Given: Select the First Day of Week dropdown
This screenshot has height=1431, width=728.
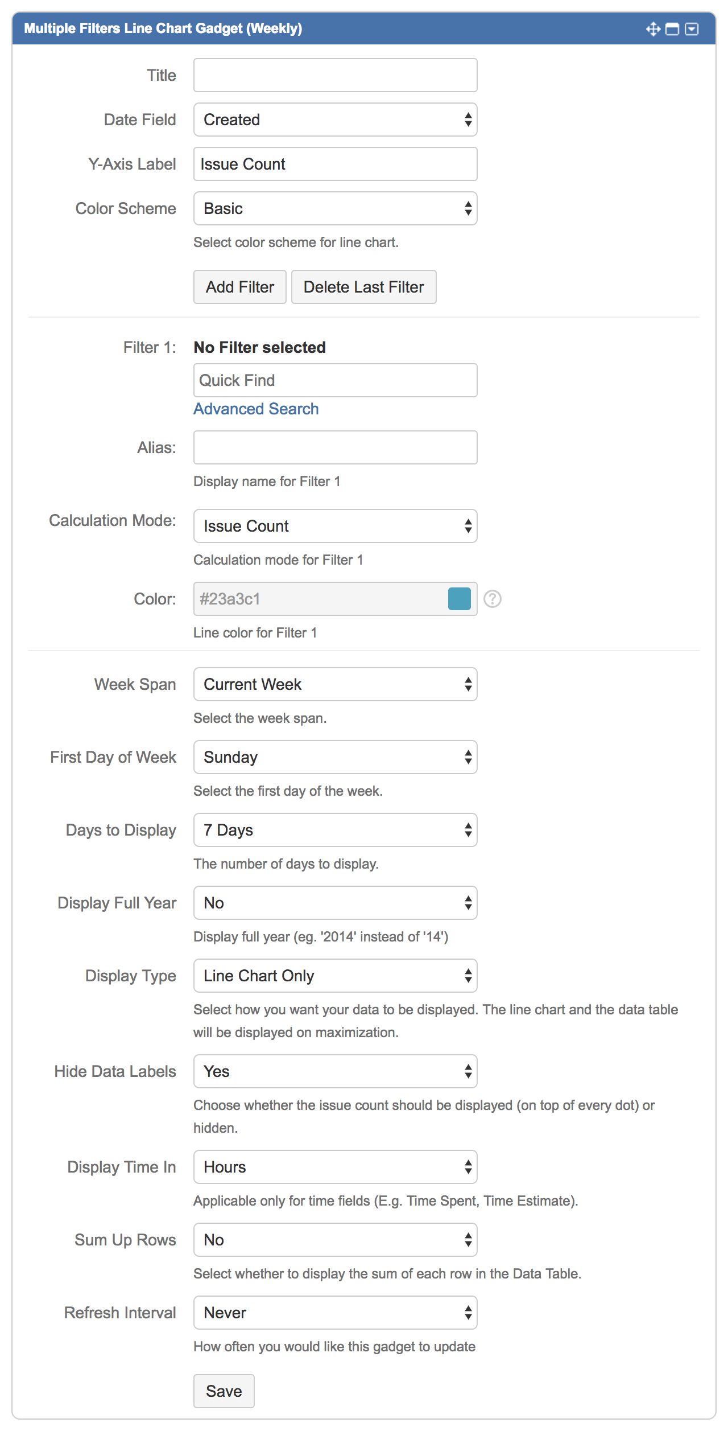Looking at the screenshot, I should pyautogui.click(x=335, y=757).
